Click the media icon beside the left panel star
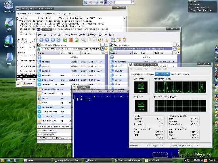The image size is (218, 163). (102, 49)
